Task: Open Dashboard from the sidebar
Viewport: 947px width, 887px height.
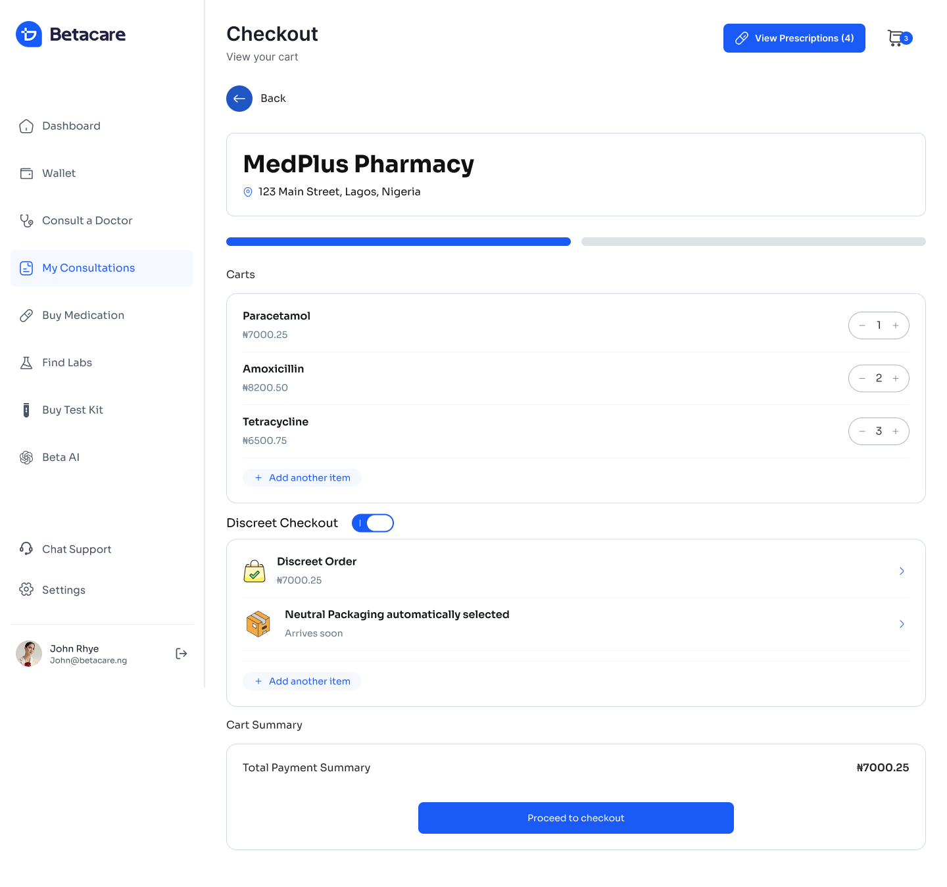Action: point(102,126)
